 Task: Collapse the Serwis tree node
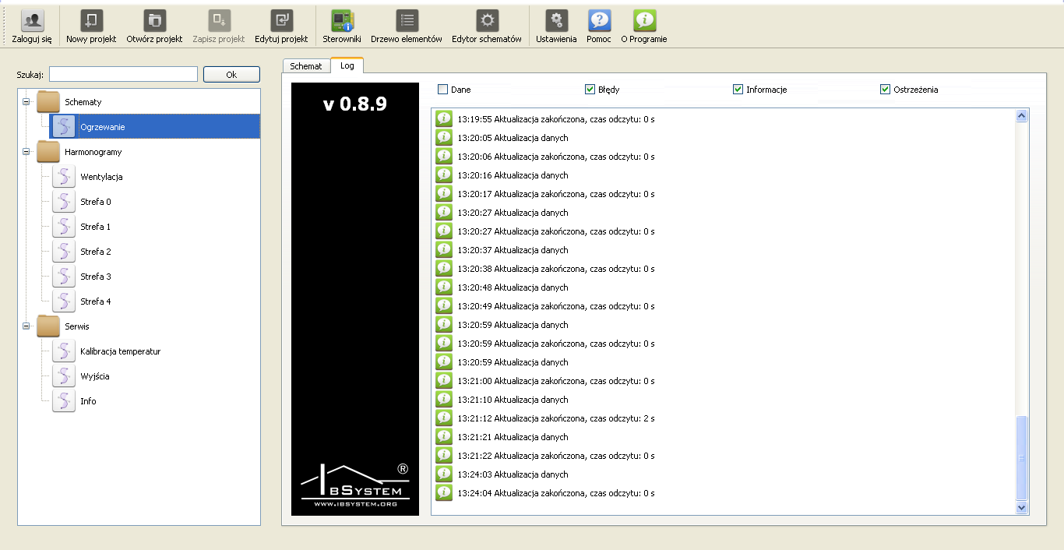(x=26, y=326)
